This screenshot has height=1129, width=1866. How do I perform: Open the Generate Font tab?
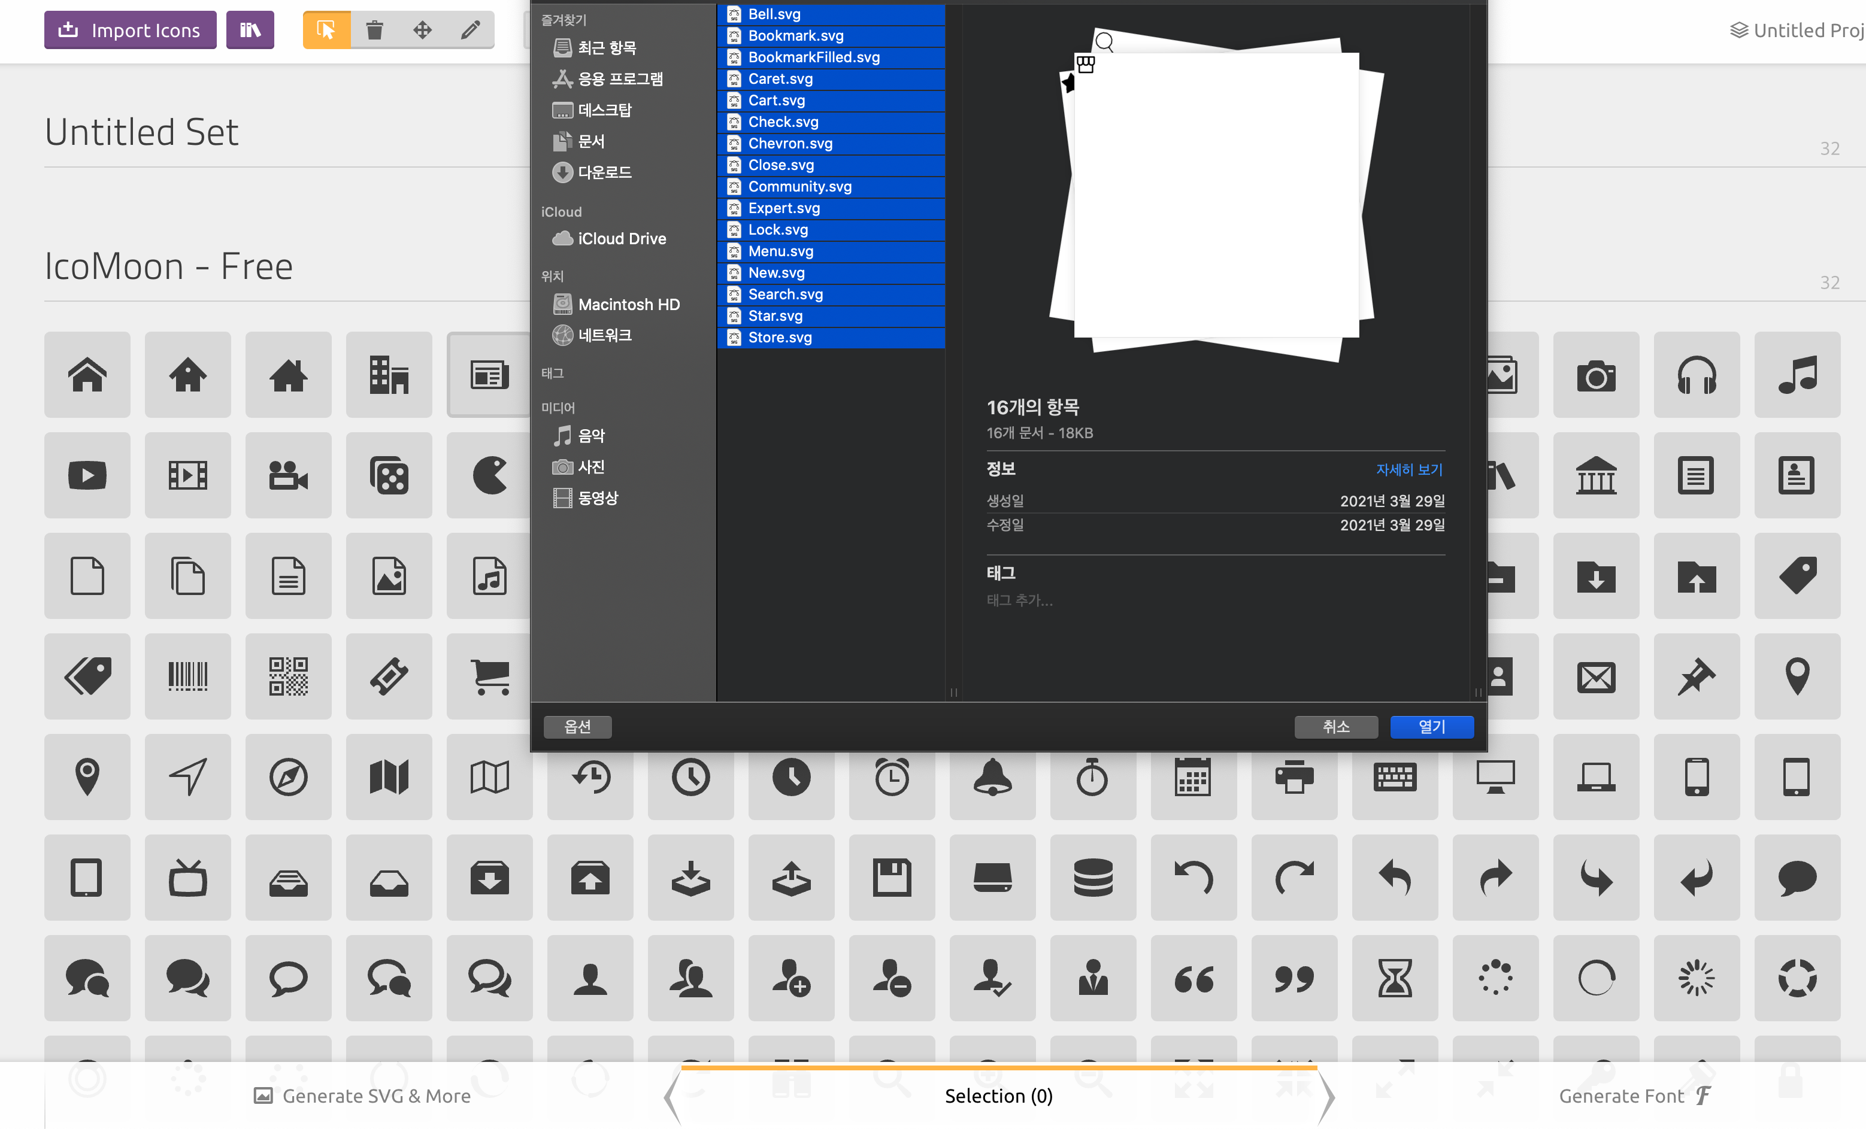point(1634,1095)
